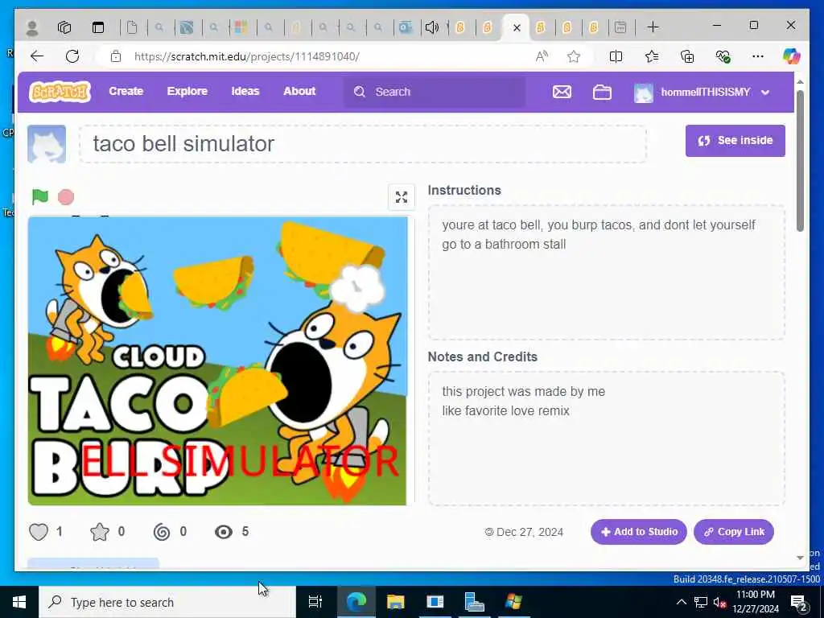Switch to the first tab with the blank page icon
Viewport: 824px width, 618px height.
(x=132, y=27)
